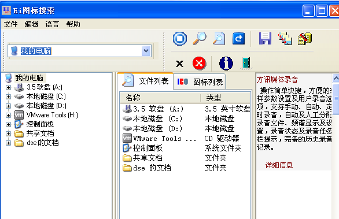Click the green exit door icon
The height and width of the screenshot is (219, 339).
coord(246,64)
